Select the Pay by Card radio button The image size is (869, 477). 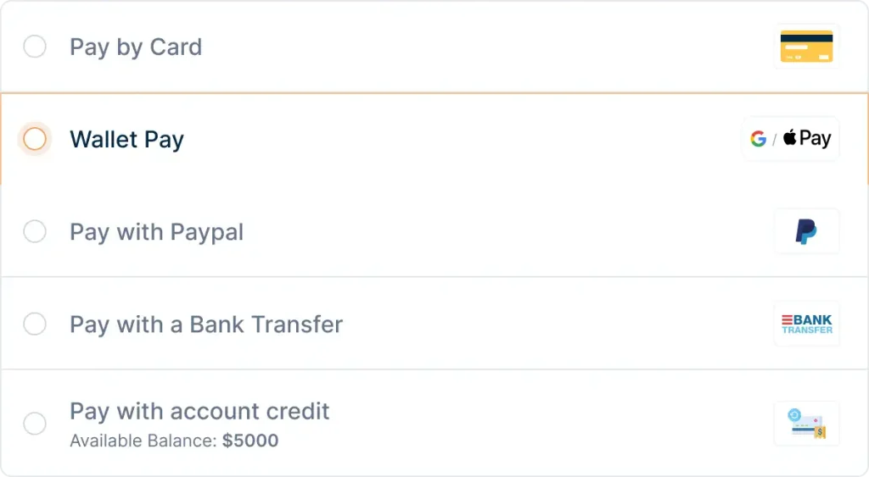click(x=34, y=47)
